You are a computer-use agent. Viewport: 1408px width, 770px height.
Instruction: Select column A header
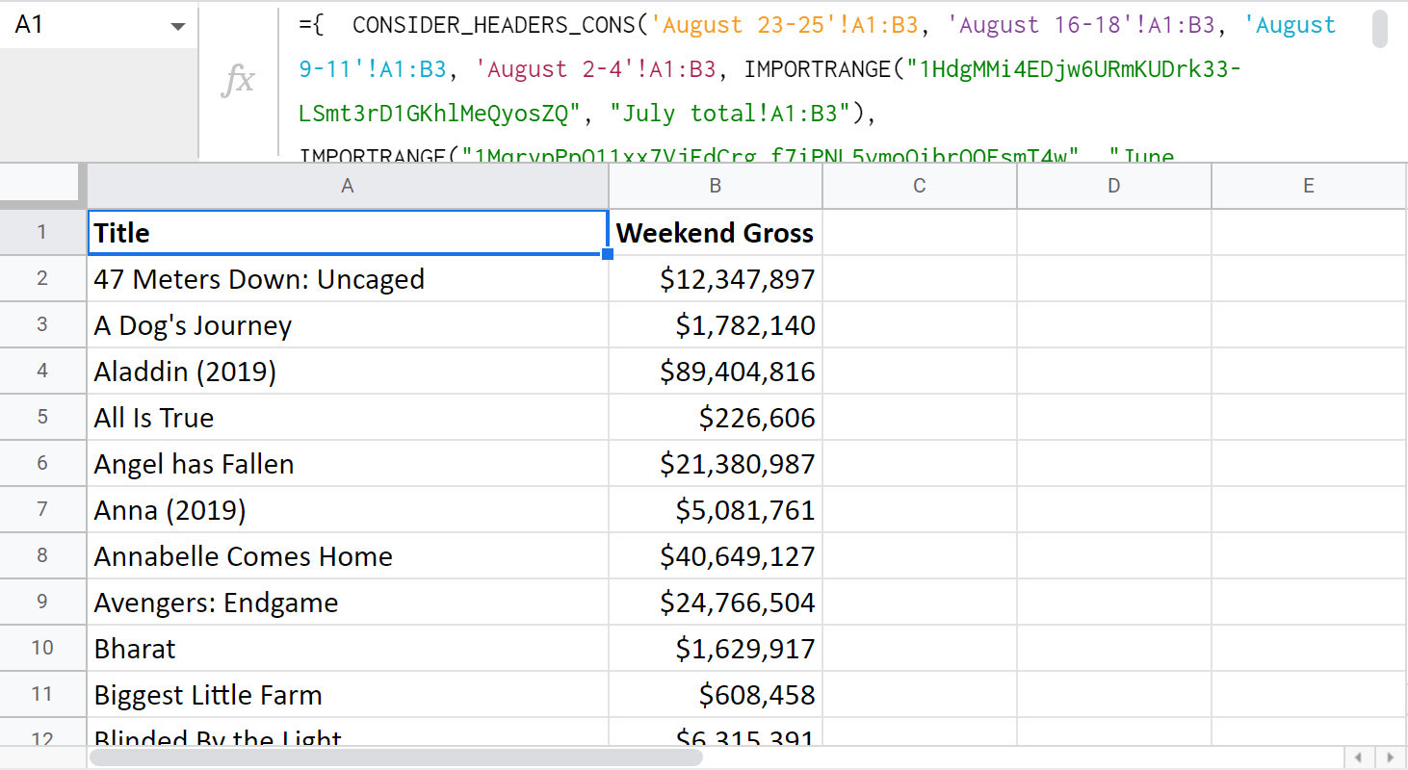coord(347,185)
